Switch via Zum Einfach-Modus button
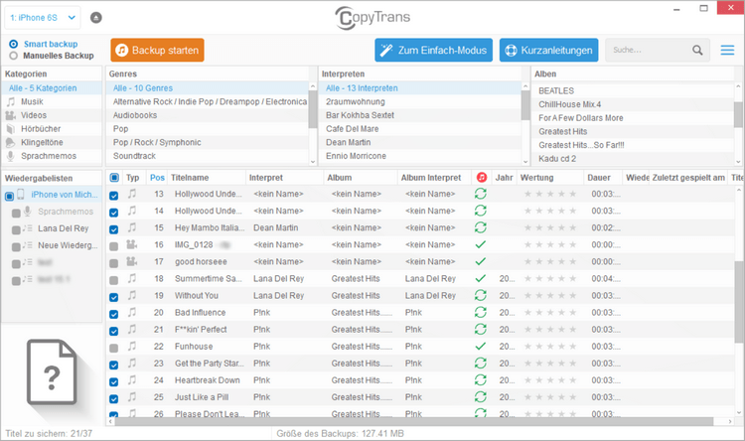The width and height of the screenshot is (745, 441). tap(433, 50)
